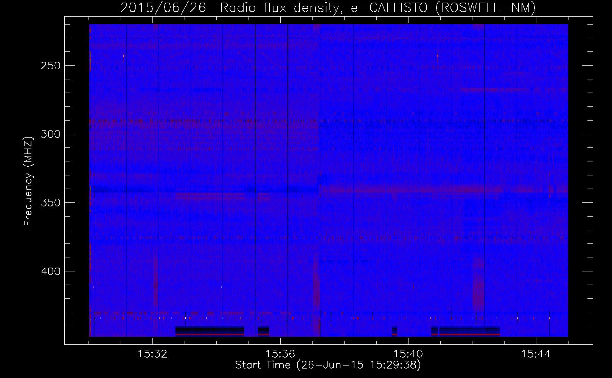Click the "Frequency (MHZ)" axis label
This screenshot has height=378, width=612.
(x=28, y=181)
